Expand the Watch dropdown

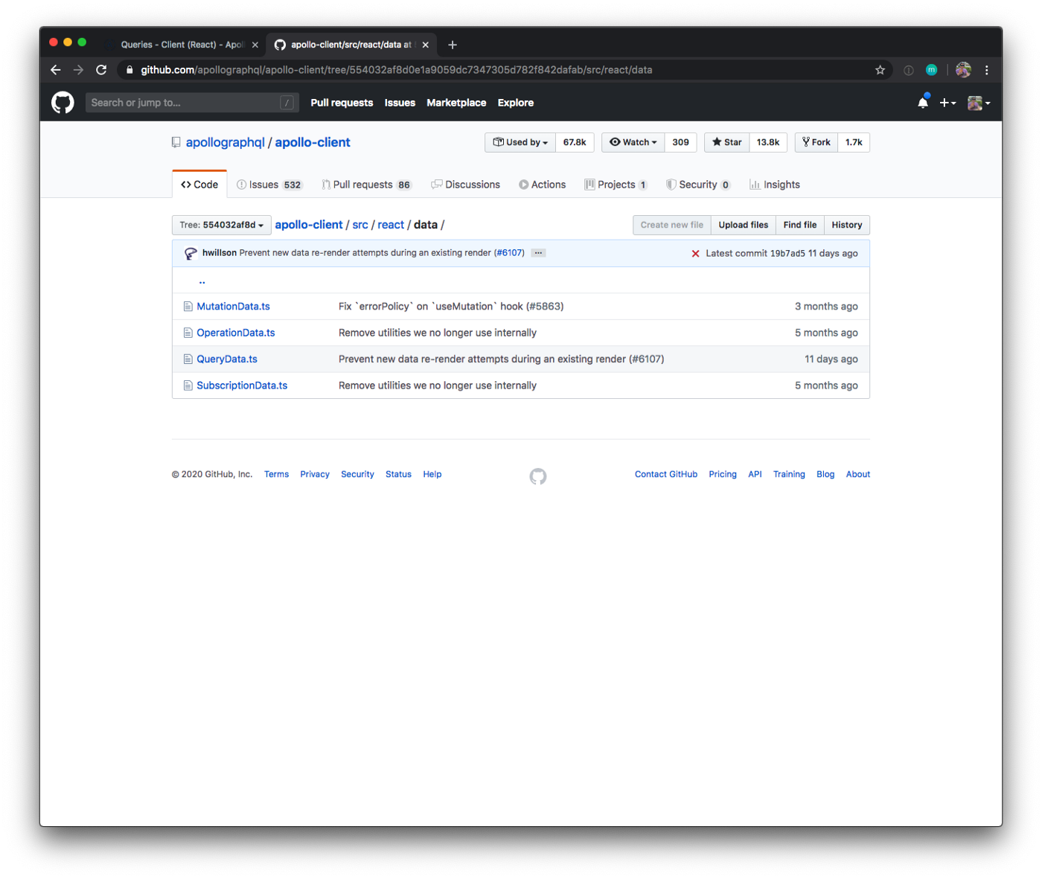coord(633,142)
